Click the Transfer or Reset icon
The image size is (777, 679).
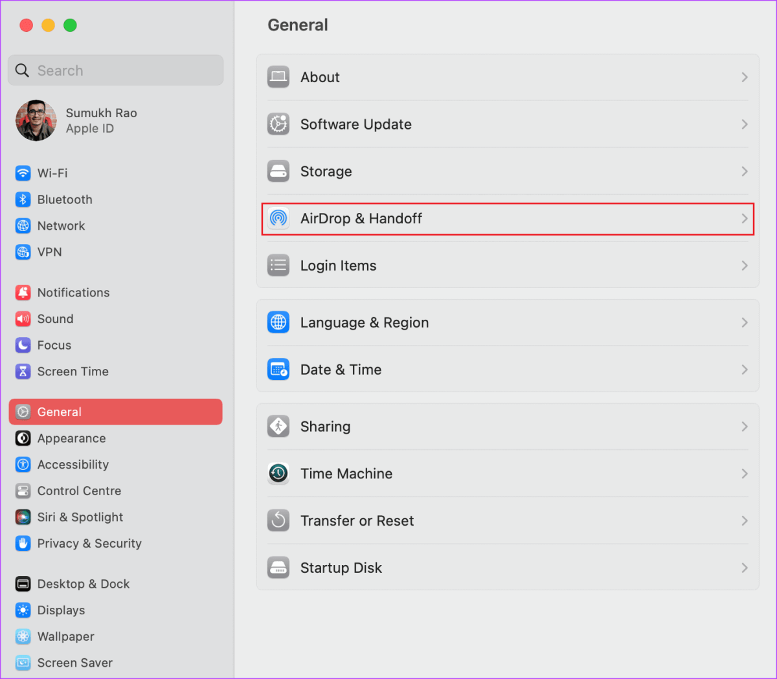(278, 520)
